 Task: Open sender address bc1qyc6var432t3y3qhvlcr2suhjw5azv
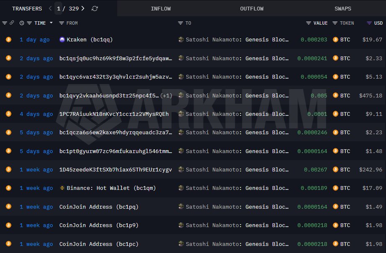point(116,77)
